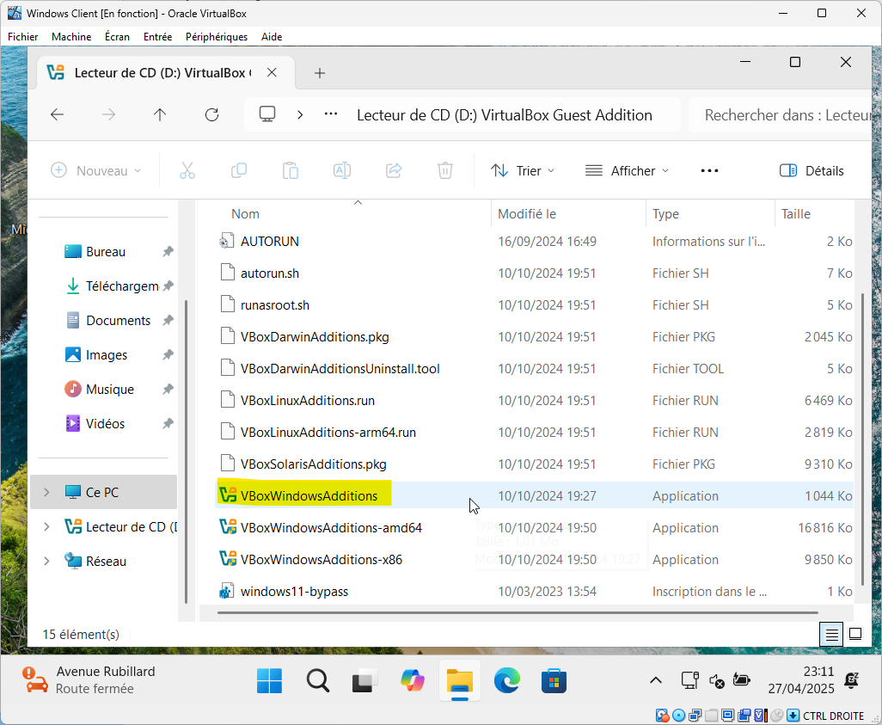Open Microsoft Store from the taskbar
The height and width of the screenshot is (725, 882).
pyautogui.click(x=554, y=681)
